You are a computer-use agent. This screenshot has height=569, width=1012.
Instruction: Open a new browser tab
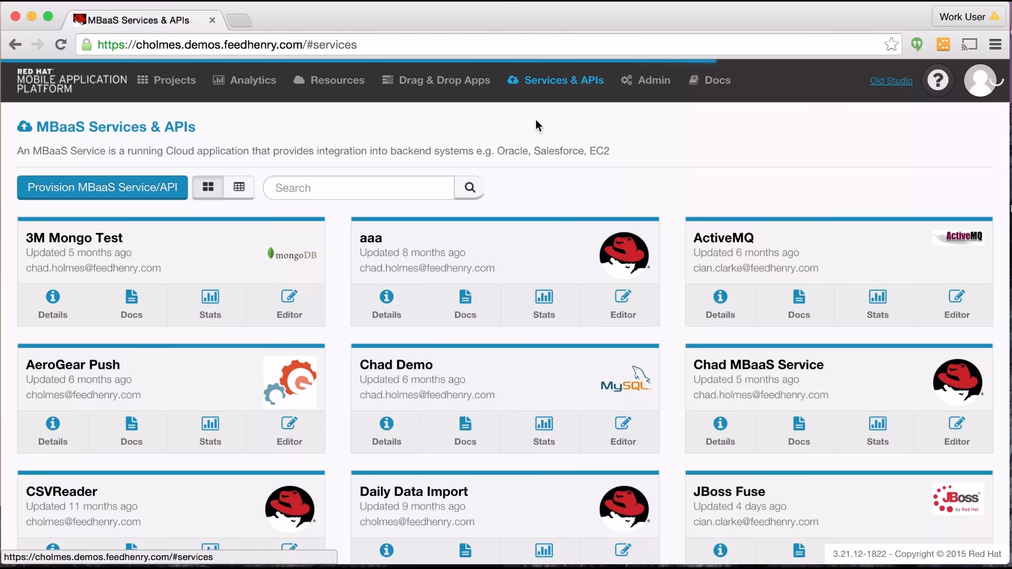[x=239, y=20]
